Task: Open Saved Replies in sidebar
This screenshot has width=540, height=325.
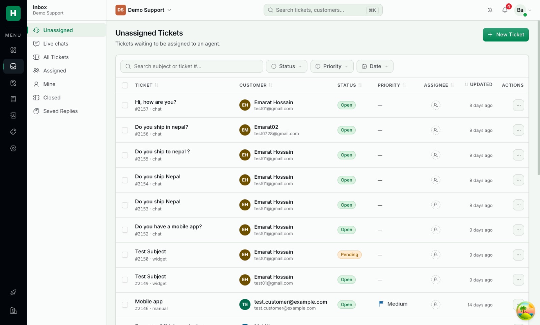Action: click(66, 111)
